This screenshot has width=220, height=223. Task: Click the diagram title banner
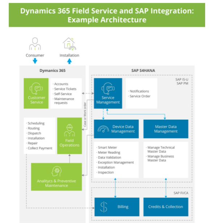click(107, 15)
